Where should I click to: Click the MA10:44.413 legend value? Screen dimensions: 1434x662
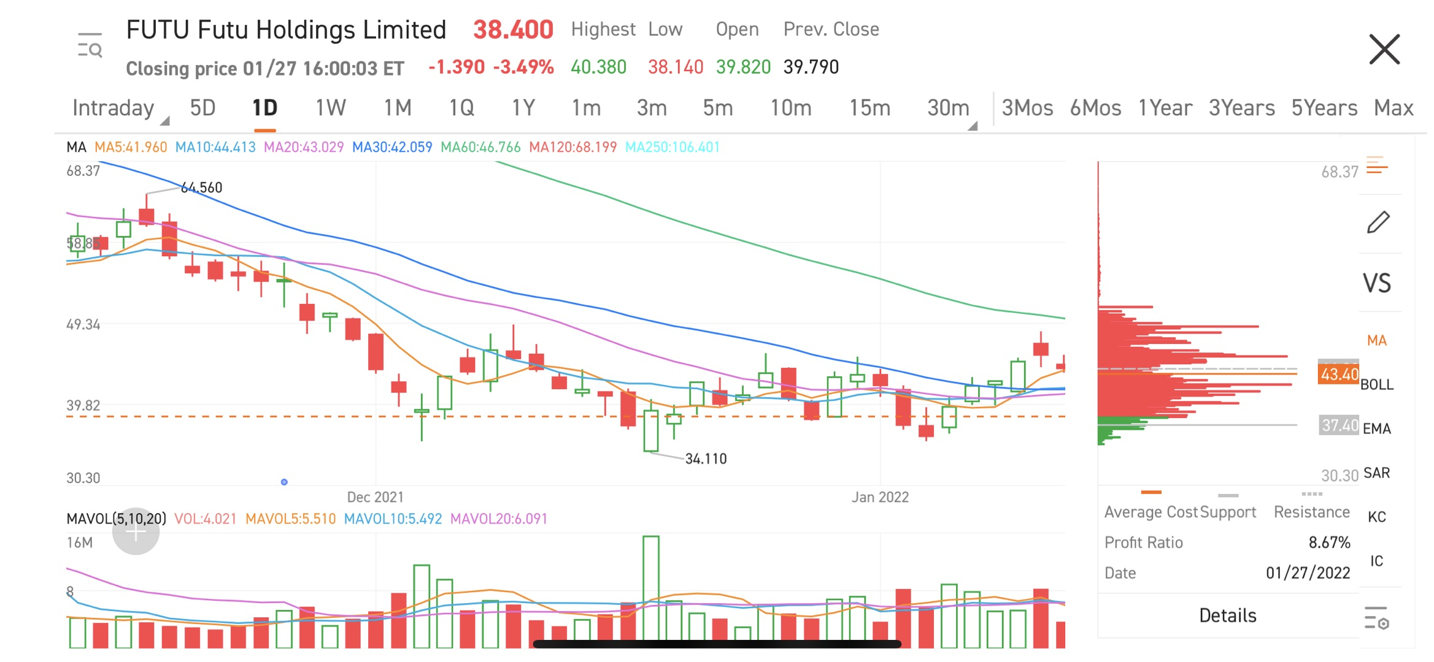pos(215,147)
